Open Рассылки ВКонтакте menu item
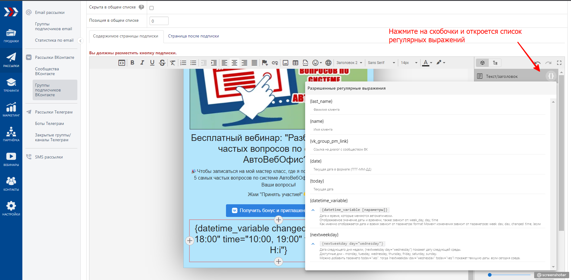 coord(55,58)
